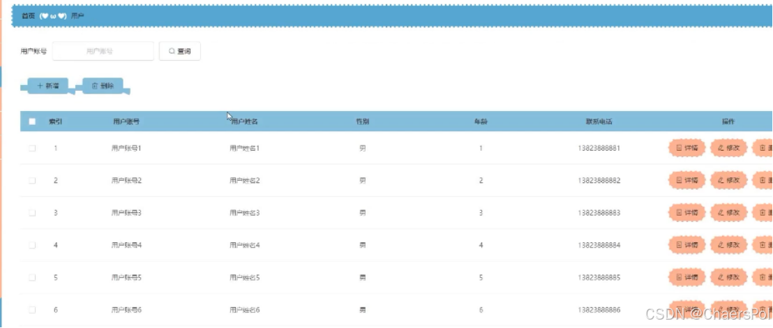Click the 查询 search button

[180, 51]
